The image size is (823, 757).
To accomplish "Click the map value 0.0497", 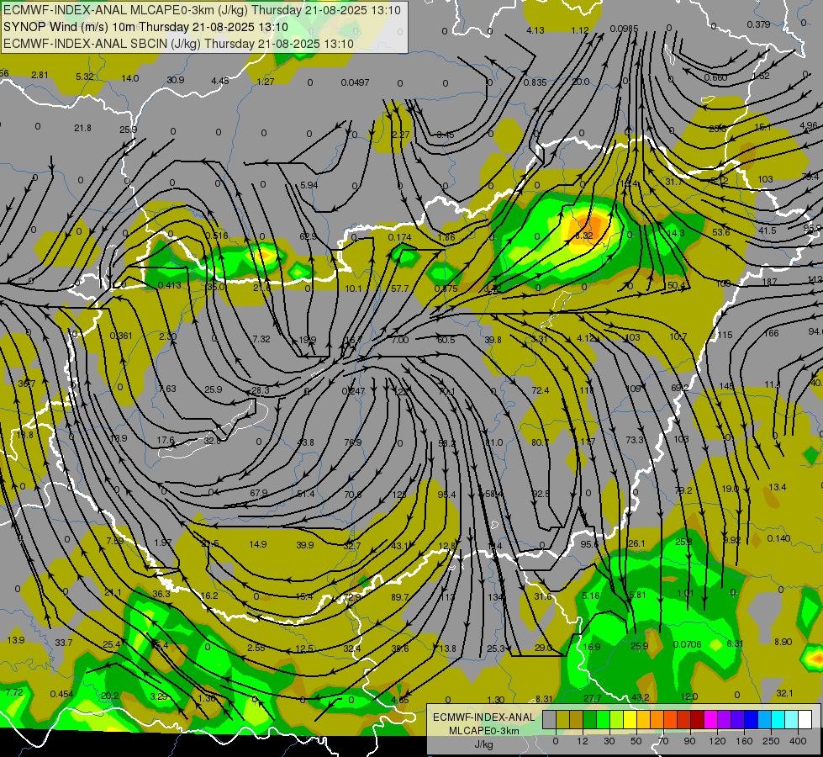I will click(x=355, y=82).
